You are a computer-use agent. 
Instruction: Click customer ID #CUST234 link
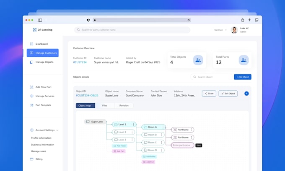coord(80,62)
